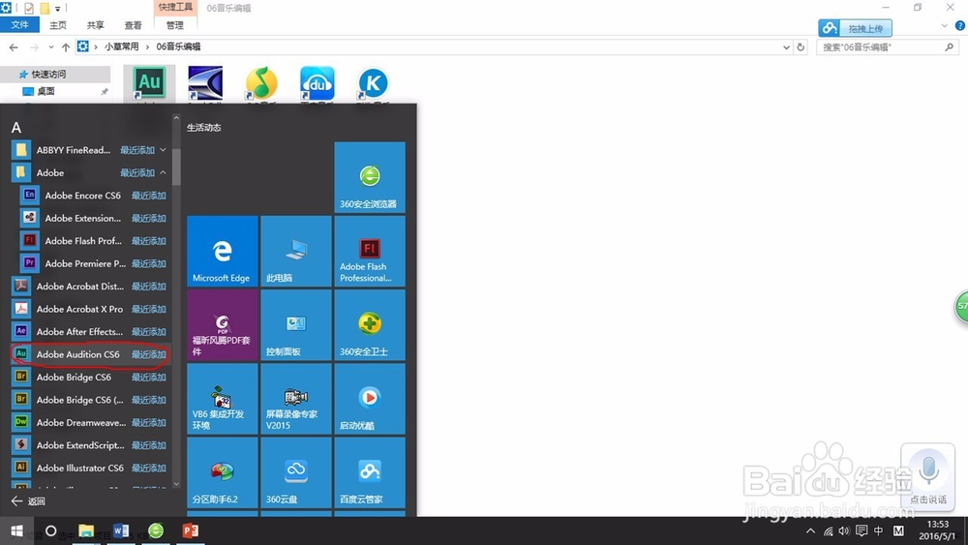The image size is (968, 545).
Task: Open the Au shortcut in the Explorer folder
Action: (149, 83)
